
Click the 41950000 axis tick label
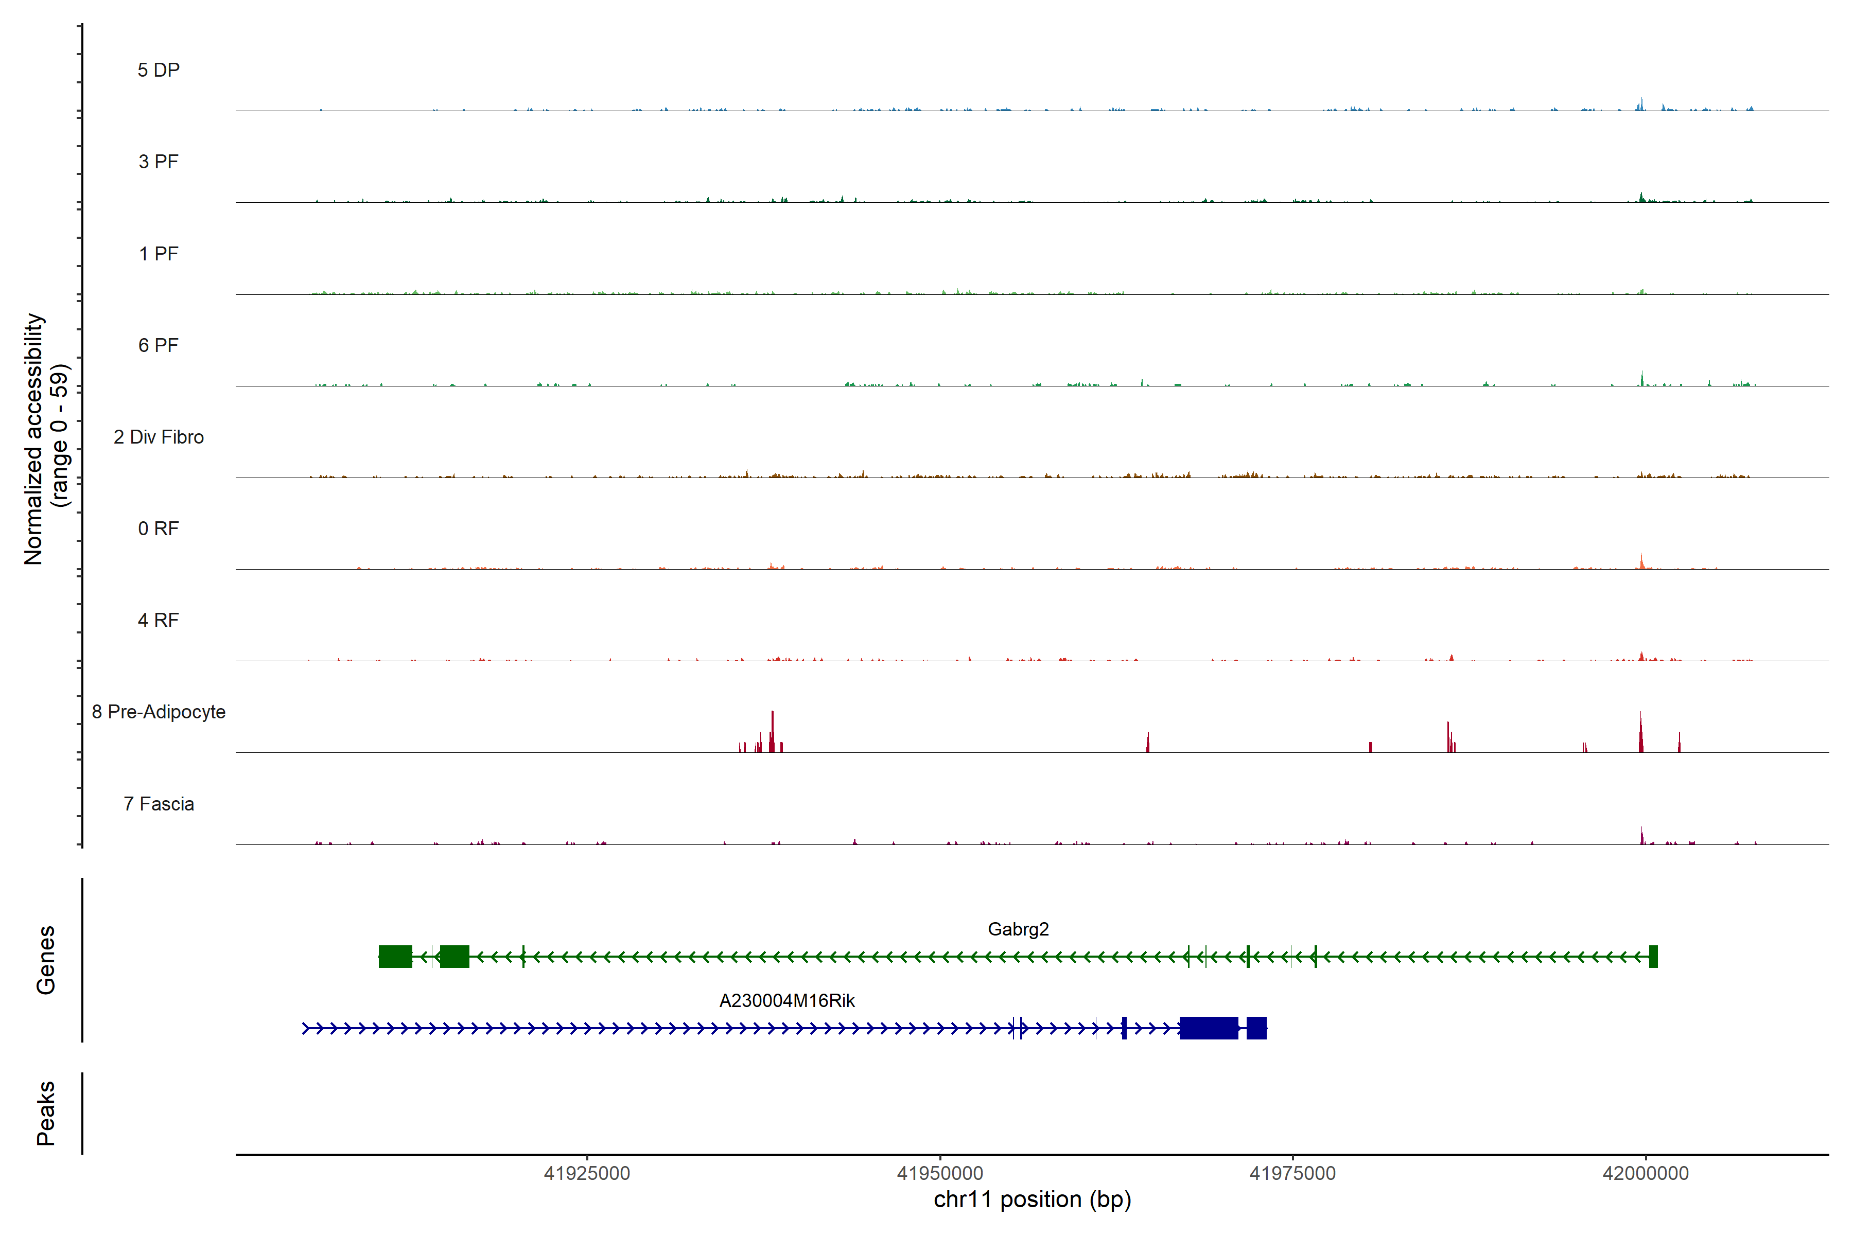click(x=940, y=1174)
